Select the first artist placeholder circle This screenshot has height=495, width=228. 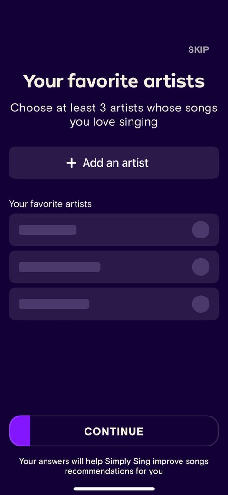pyautogui.click(x=200, y=229)
